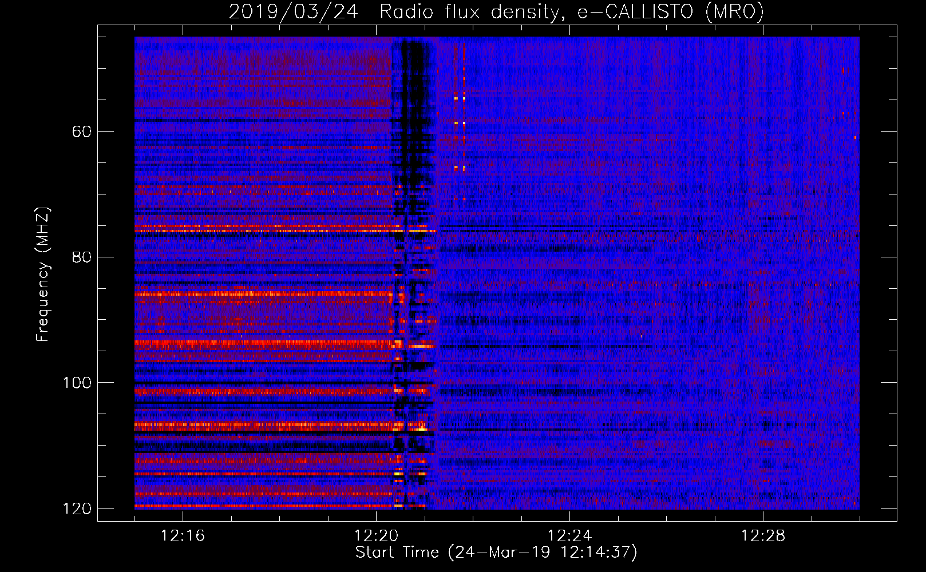Click the 'Frequency (MHZ)' axis label
This screenshot has width=926, height=572.
coord(43,275)
